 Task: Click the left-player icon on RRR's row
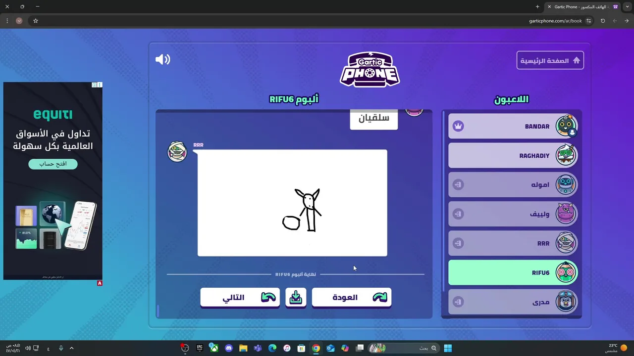click(458, 243)
